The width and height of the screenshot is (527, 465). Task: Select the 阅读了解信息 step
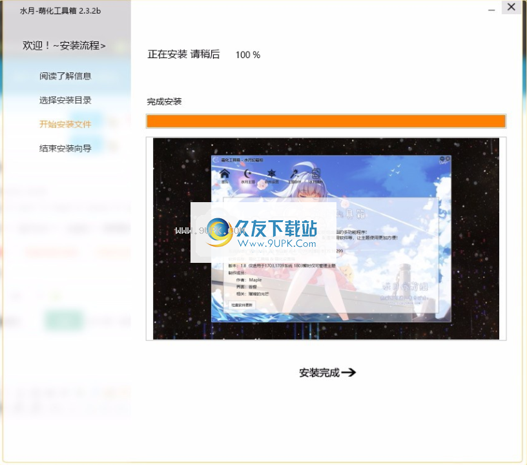coord(65,76)
